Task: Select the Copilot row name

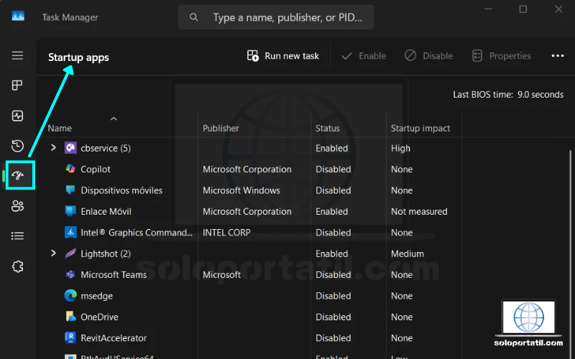Action: 96,169
